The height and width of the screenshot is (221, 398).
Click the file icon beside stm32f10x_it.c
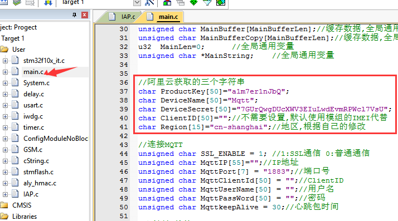point(15,60)
